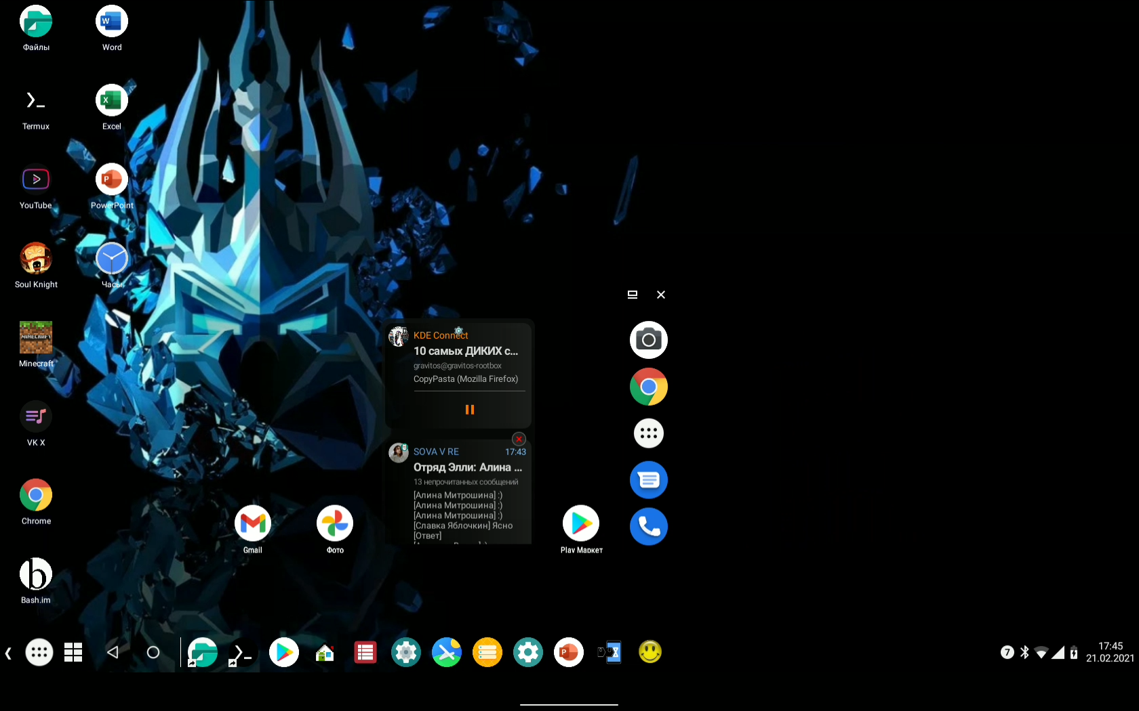Pause playback in the KDE Connect notification
The height and width of the screenshot is (711, 1139).
tap(469, 409)
